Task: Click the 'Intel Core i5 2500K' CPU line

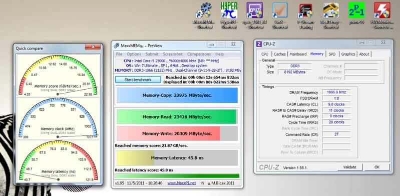Action: tap(171, 61)
